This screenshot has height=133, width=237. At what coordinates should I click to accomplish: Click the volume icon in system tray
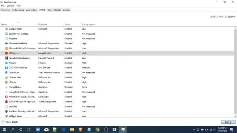point(214,130)
